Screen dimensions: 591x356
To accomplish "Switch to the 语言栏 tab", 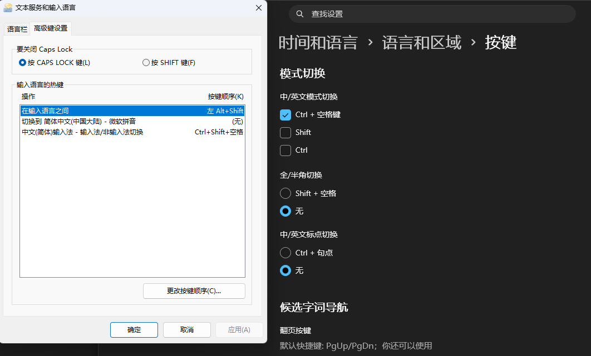I will point(17,29).
